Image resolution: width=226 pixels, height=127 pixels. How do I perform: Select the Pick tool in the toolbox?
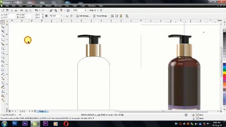click(2, 23)
